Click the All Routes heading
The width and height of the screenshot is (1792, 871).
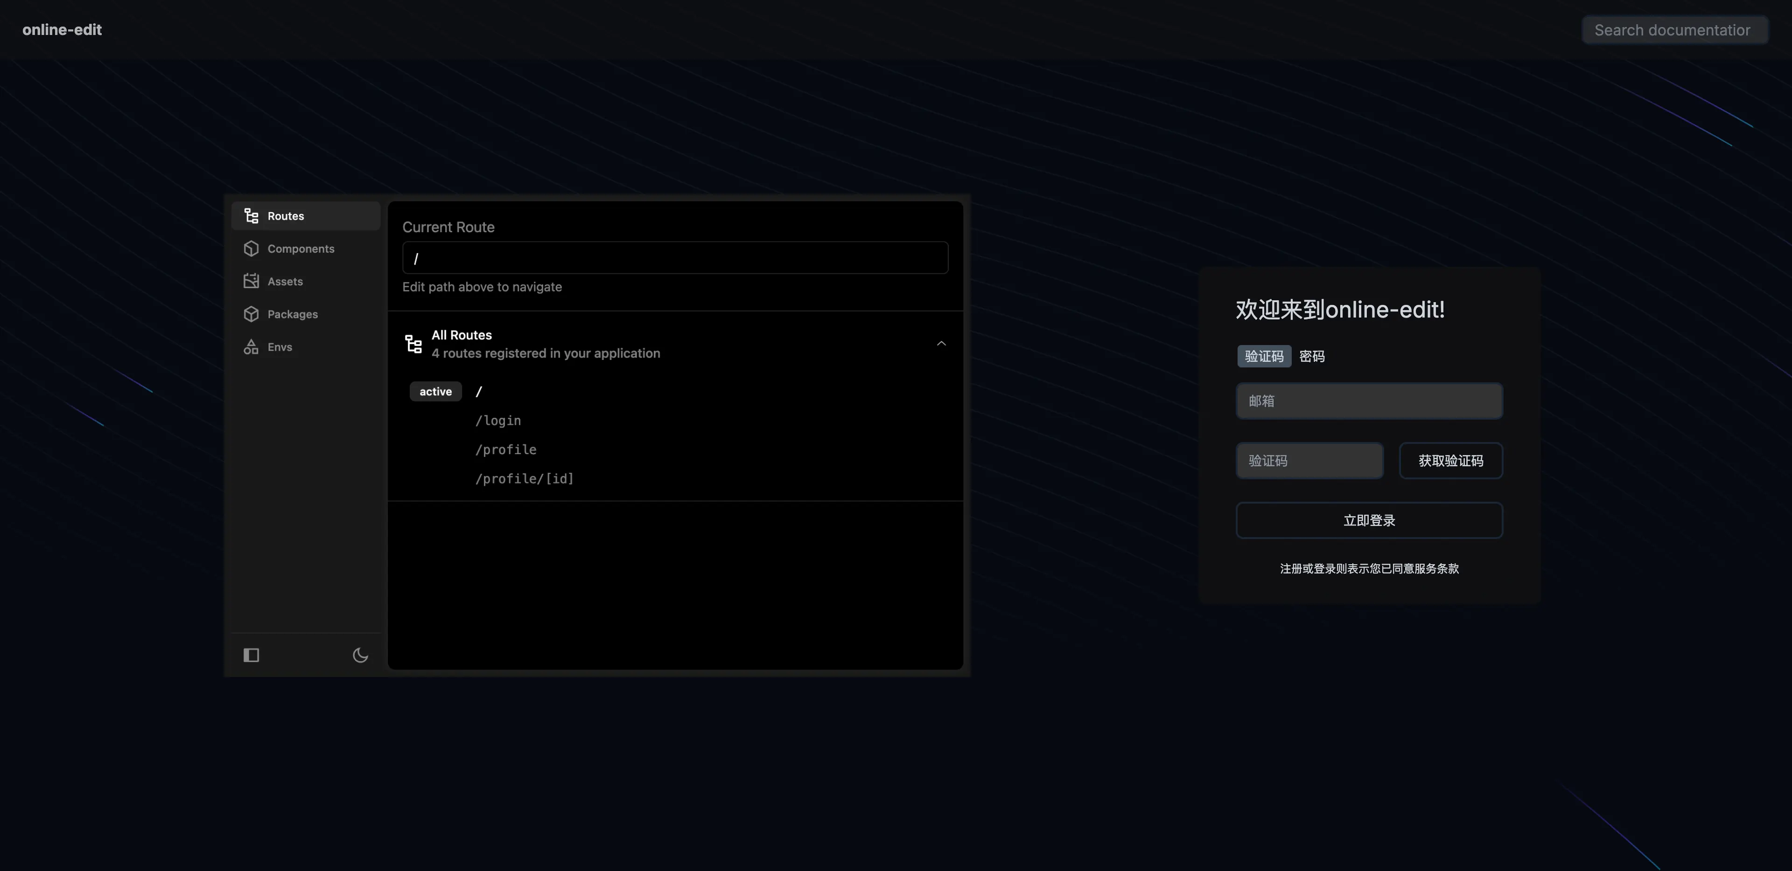point(462,335)
